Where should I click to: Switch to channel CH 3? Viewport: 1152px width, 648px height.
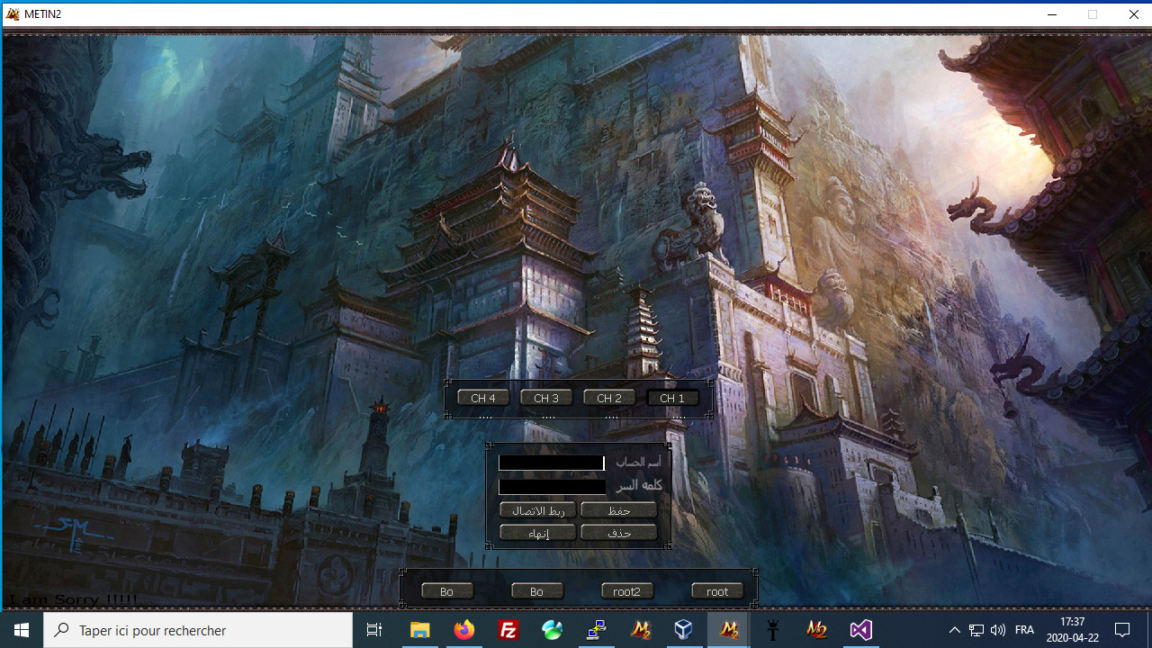tap(546, 398)
